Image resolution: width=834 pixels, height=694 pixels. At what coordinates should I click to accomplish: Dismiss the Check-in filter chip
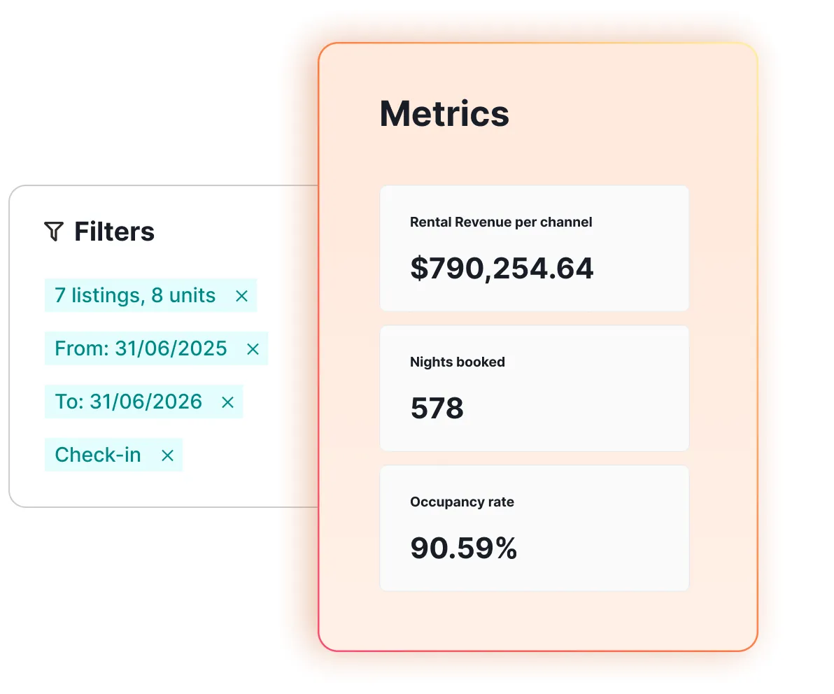167,455
